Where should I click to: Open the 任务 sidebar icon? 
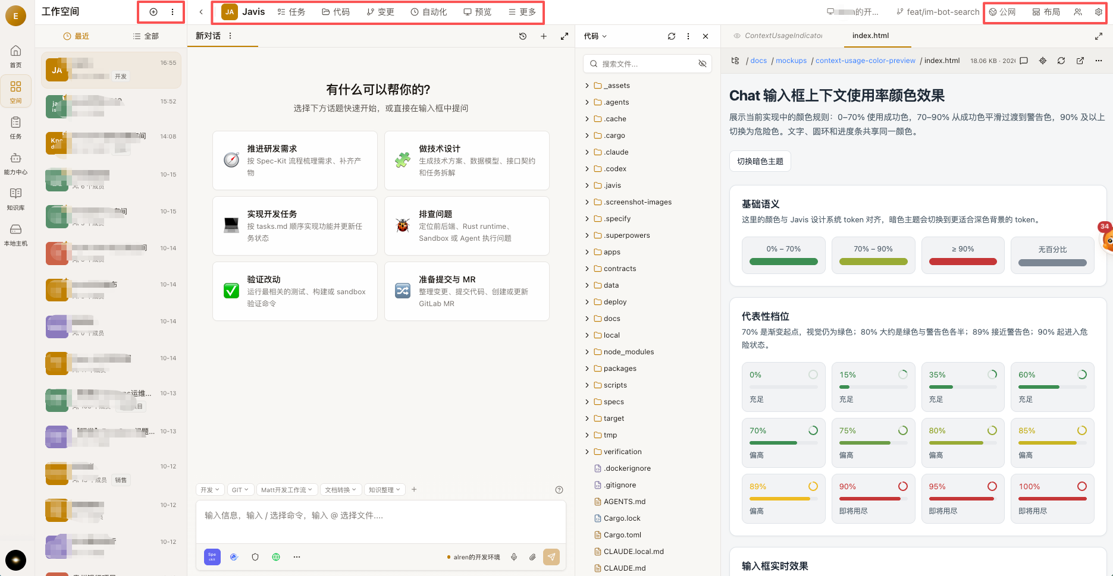tap(16, 128)
